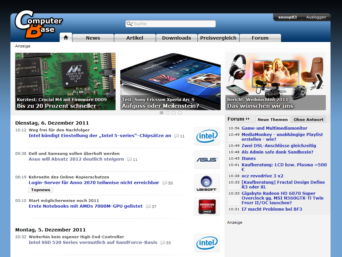
Task: Click the Topnews tag button
Action: point(40,190)
